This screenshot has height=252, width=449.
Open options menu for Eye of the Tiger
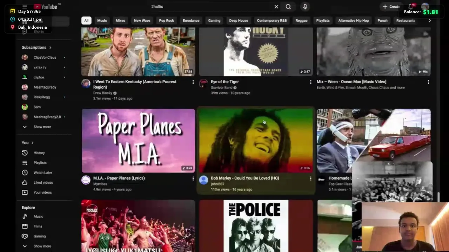tap(310, 82)
